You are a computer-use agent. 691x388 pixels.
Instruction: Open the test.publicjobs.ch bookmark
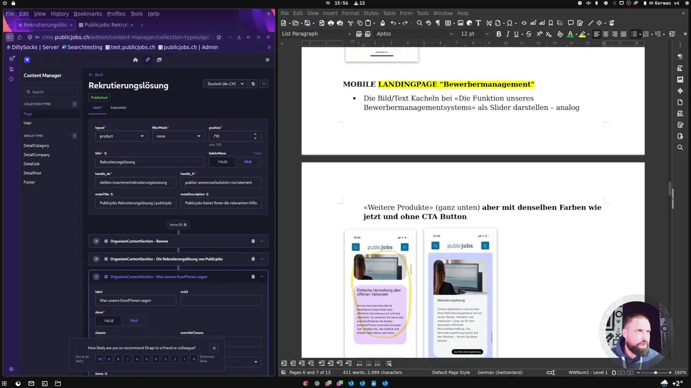pos(130,47)
